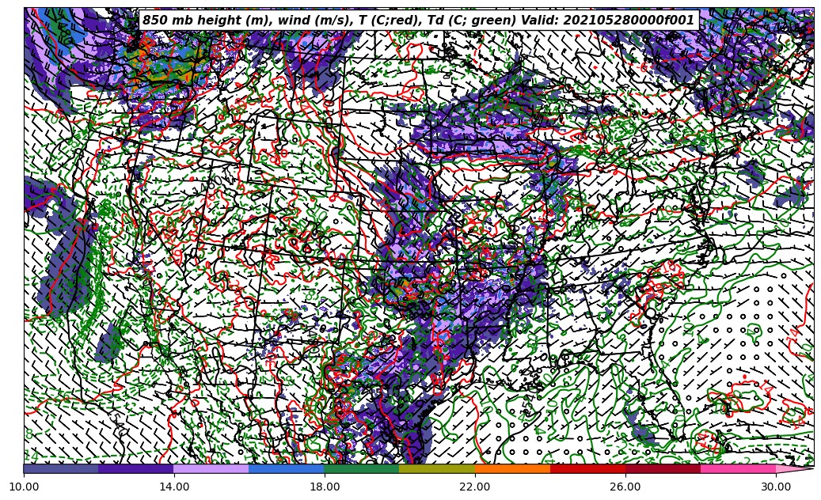The height and width of the screenshot is (500, 821).
Task: Click the hot pink 28–30 colorbar segment
Action: [738, 468]
